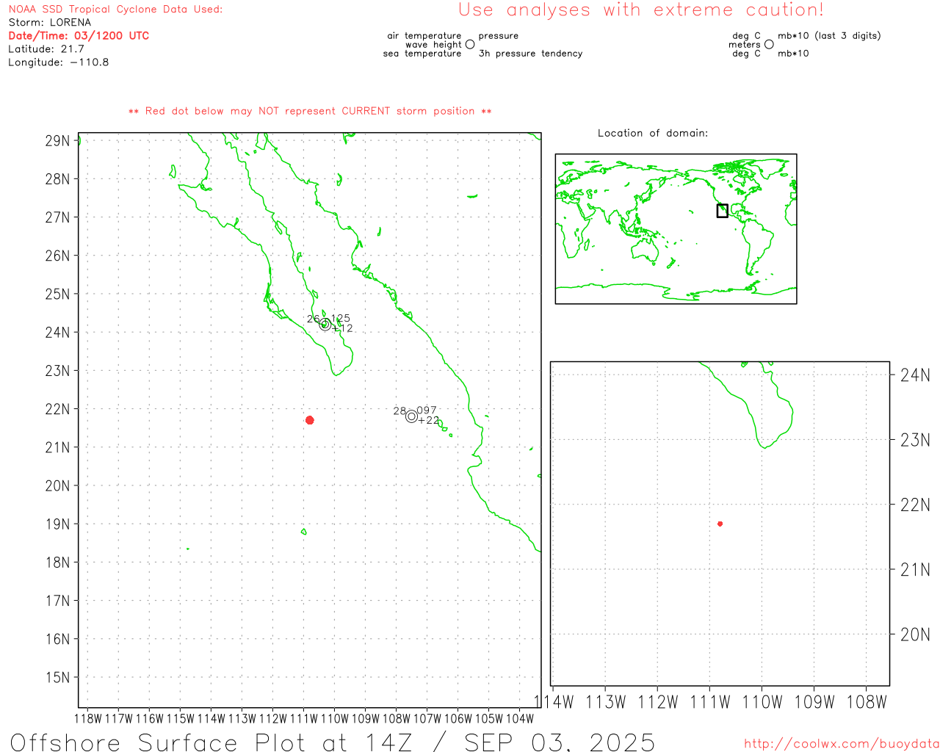
Task: Click the pressure tendency +22 at southern buoy
Action: (x=429, y=421)
